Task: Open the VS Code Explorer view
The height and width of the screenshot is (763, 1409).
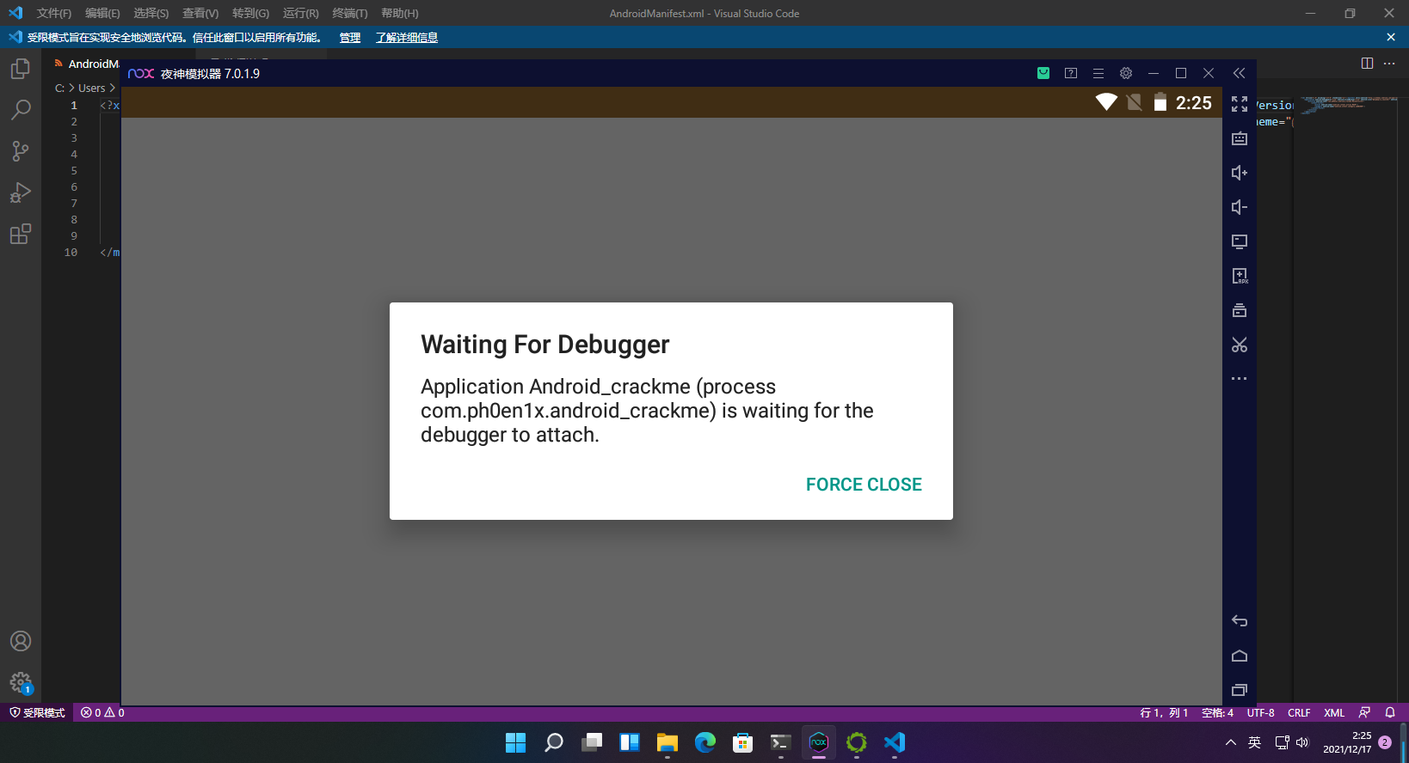Action: point(21,69)
